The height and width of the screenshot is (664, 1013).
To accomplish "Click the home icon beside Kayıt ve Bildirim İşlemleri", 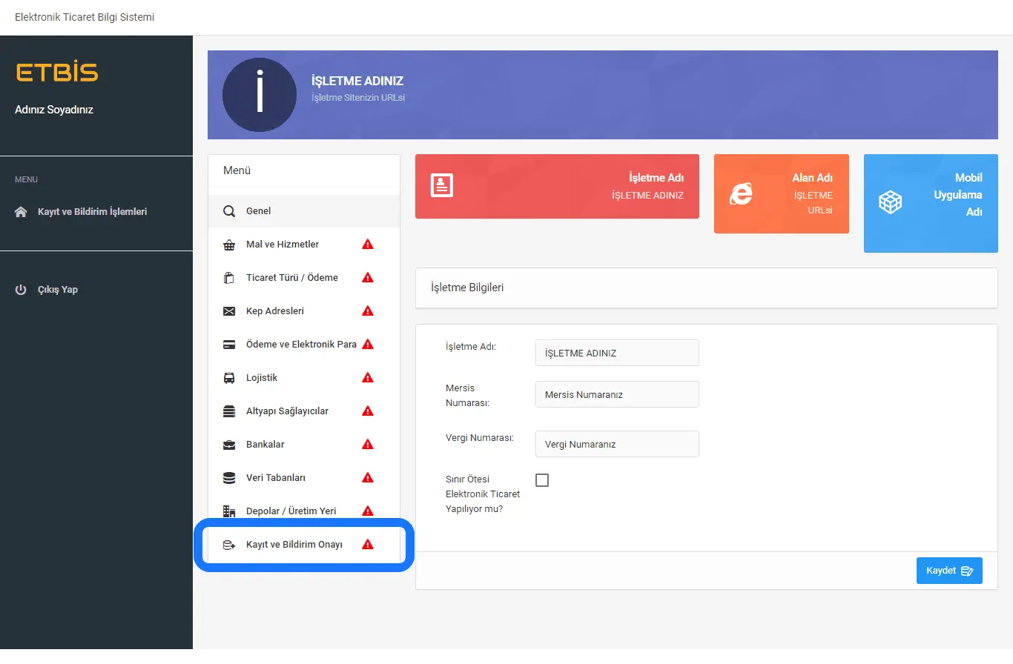I will pos(21,212).
